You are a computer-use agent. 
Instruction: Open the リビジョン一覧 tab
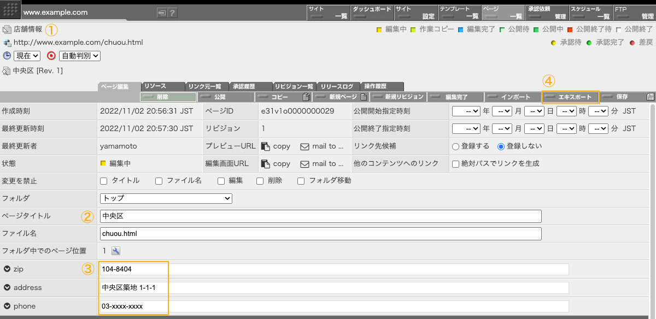click(294, 86)
